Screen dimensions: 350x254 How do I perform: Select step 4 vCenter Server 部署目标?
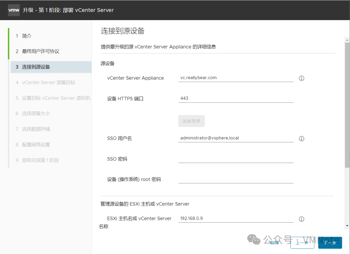click(51, 83)
